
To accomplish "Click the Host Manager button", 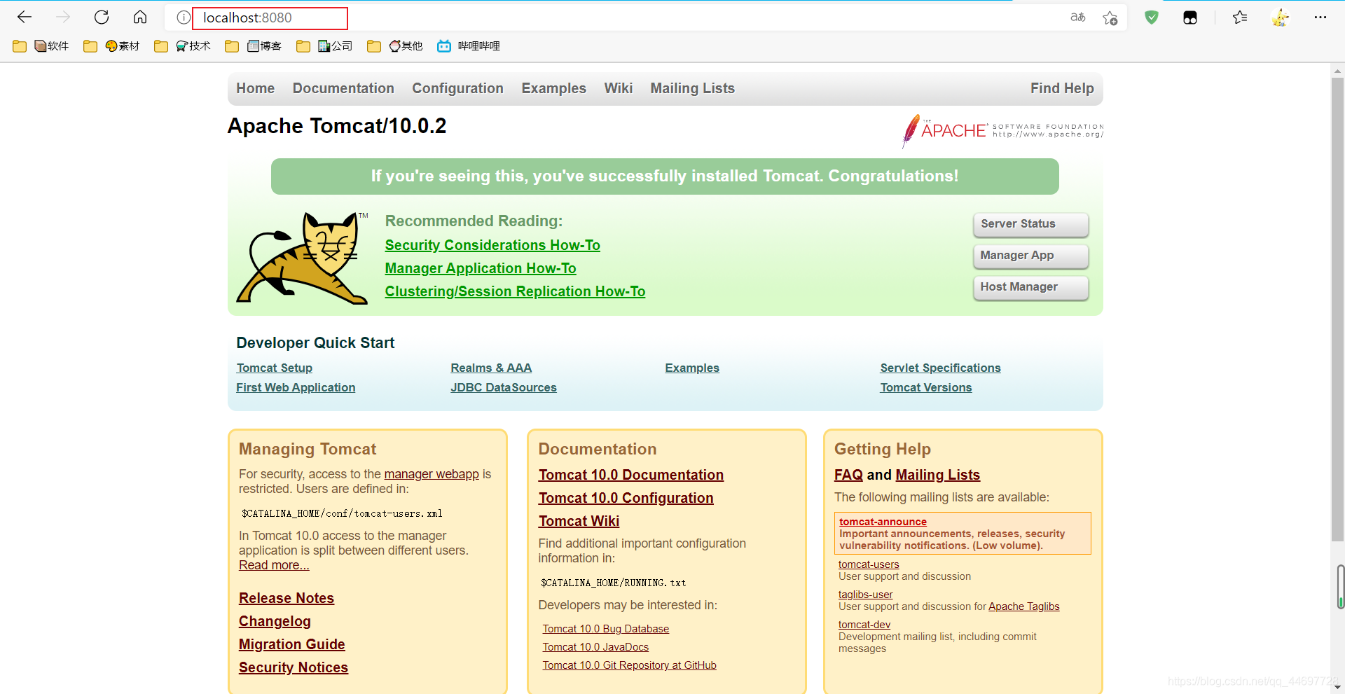I will point(1030,287).
